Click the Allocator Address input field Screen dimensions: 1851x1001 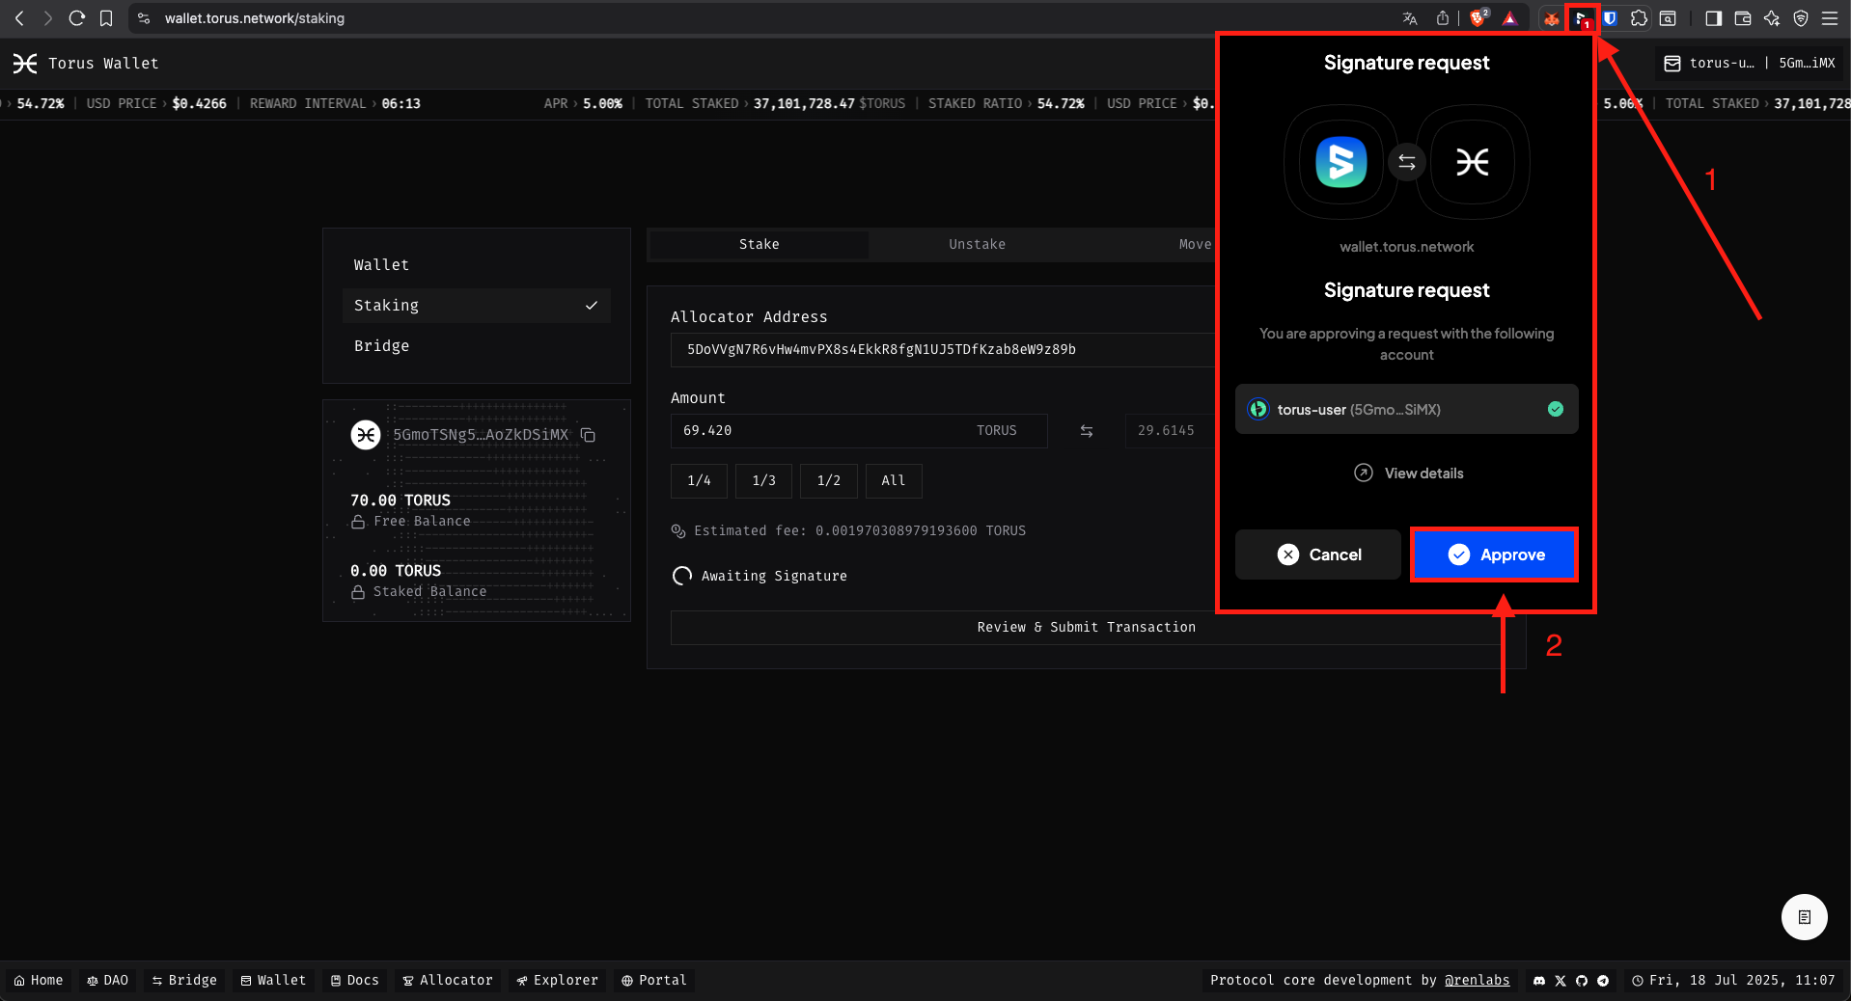941,350
